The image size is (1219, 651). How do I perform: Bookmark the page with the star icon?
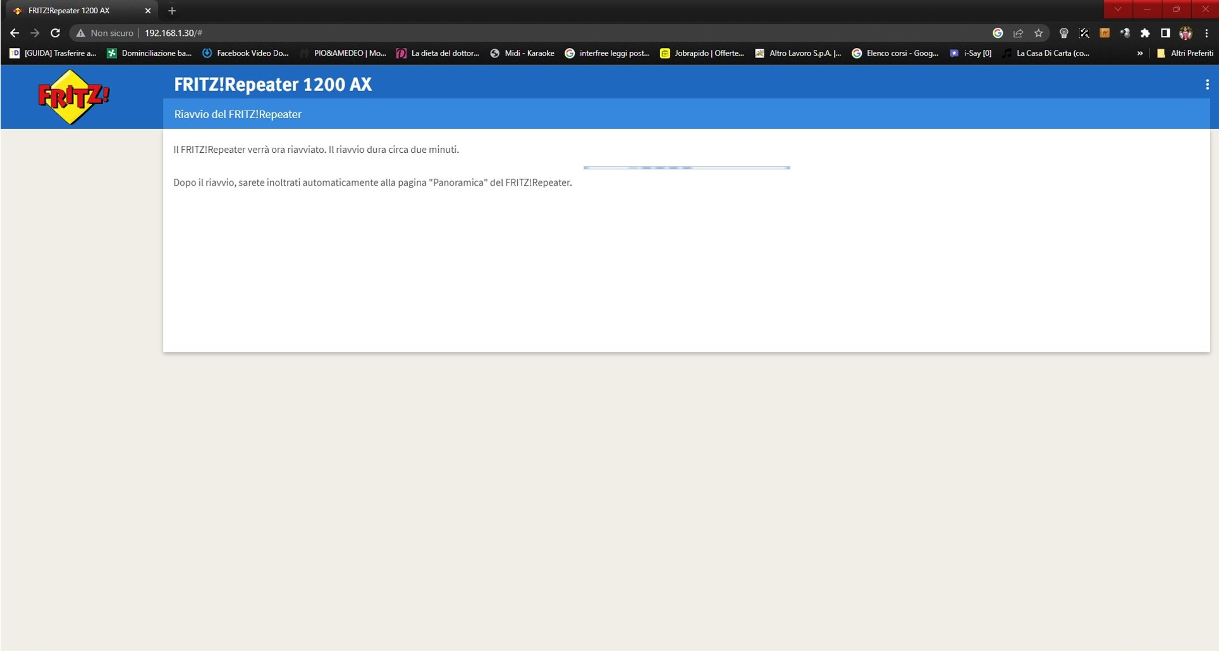coord(1038,33)
